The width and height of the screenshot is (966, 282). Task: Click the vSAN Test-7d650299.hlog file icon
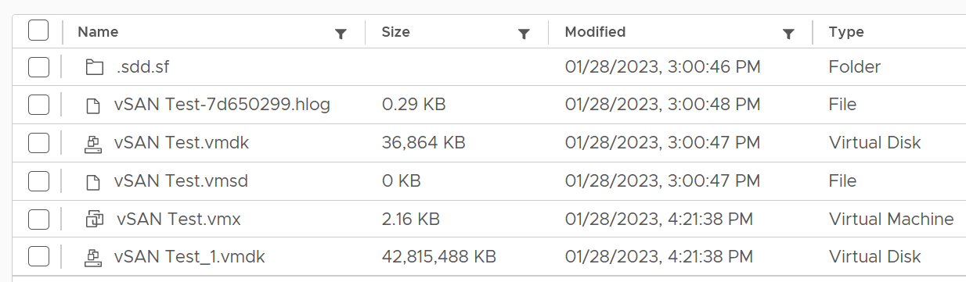pyautogui.click(x=93, y=105)
